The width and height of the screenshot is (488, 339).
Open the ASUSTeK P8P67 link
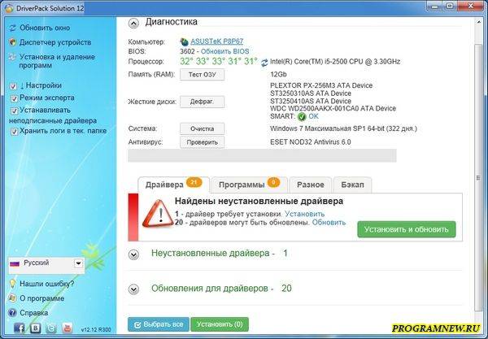coord(216,41)
